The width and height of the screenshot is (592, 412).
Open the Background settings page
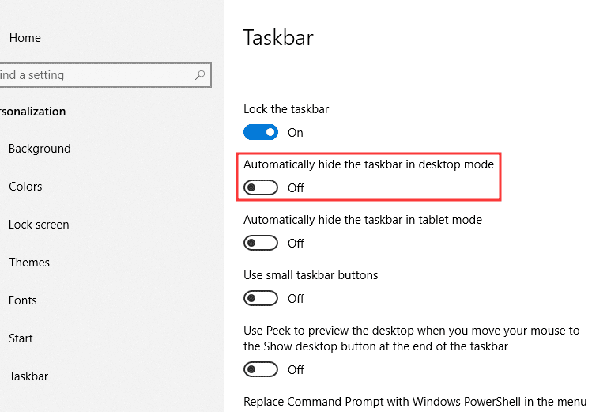[x=40, y=149]
